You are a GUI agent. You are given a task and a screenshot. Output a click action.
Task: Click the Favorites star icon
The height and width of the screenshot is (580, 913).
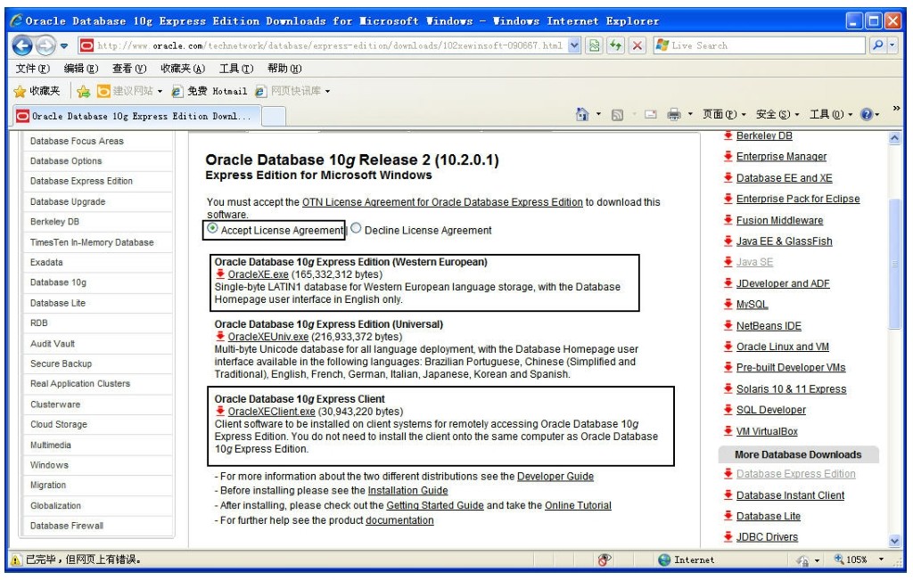click(x=20, y=92)
